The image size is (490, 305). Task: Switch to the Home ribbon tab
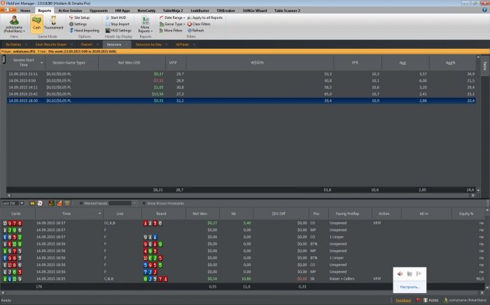(x=25, y=10)
